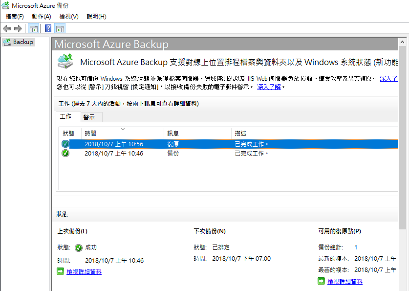Click the Back arrow toolbar icon
The width and height of the screenshot is (409, 291).
click(7, 28)
